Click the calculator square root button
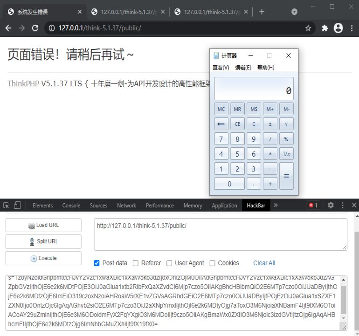 [x=286, y=124]
